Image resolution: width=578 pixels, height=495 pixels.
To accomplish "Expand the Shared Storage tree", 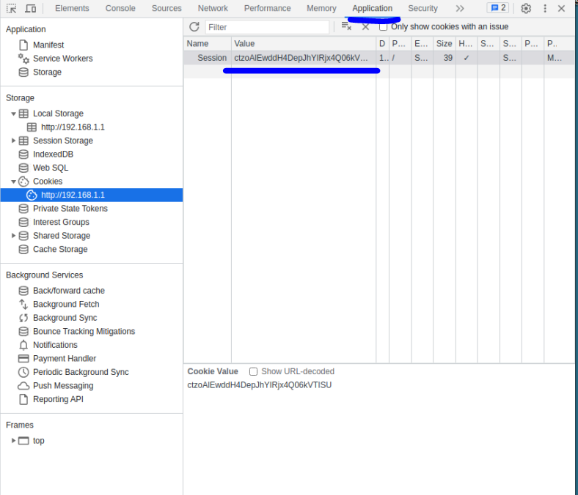I will [x=13, y=236].
